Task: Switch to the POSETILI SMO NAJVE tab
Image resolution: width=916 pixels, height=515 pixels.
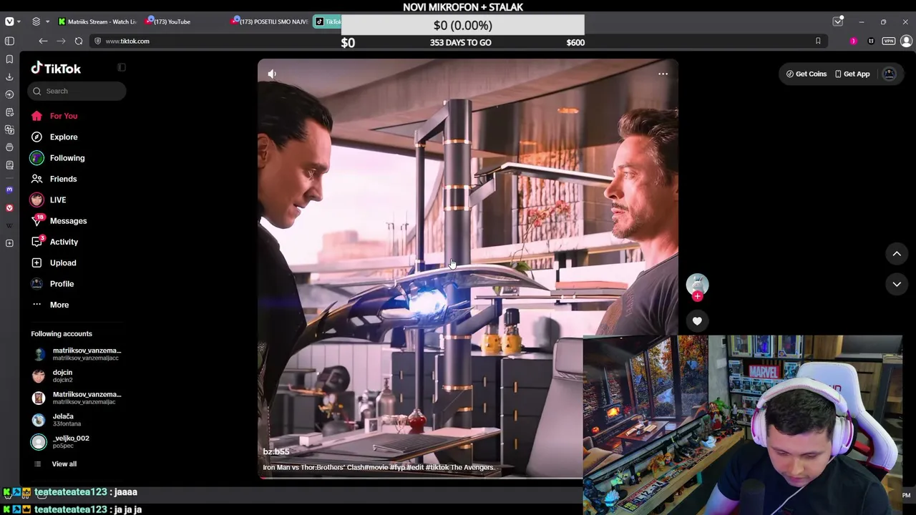Action: (270, 21)
